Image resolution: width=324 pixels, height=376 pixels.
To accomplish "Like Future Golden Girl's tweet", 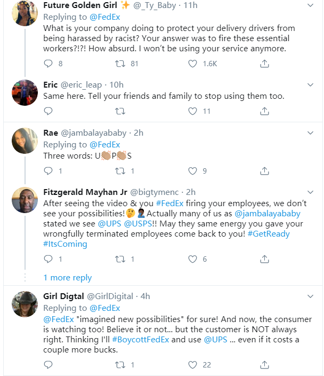I will 193,64.
